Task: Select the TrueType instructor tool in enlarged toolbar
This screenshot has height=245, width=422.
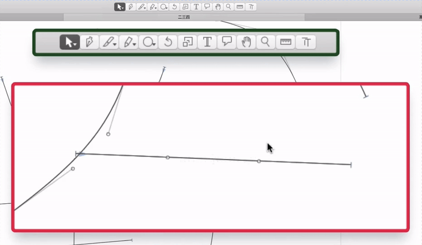Action: [306, 42]
